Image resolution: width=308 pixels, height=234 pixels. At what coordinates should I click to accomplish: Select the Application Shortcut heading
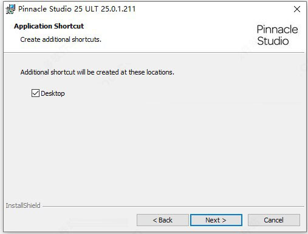tap(49, 26)
